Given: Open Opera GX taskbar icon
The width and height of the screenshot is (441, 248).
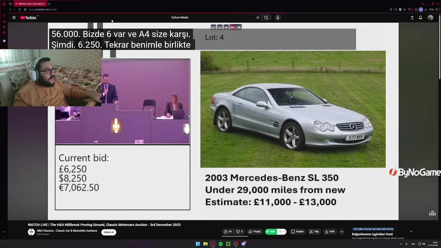Looking at the screenshot, I should coord(213,244).
